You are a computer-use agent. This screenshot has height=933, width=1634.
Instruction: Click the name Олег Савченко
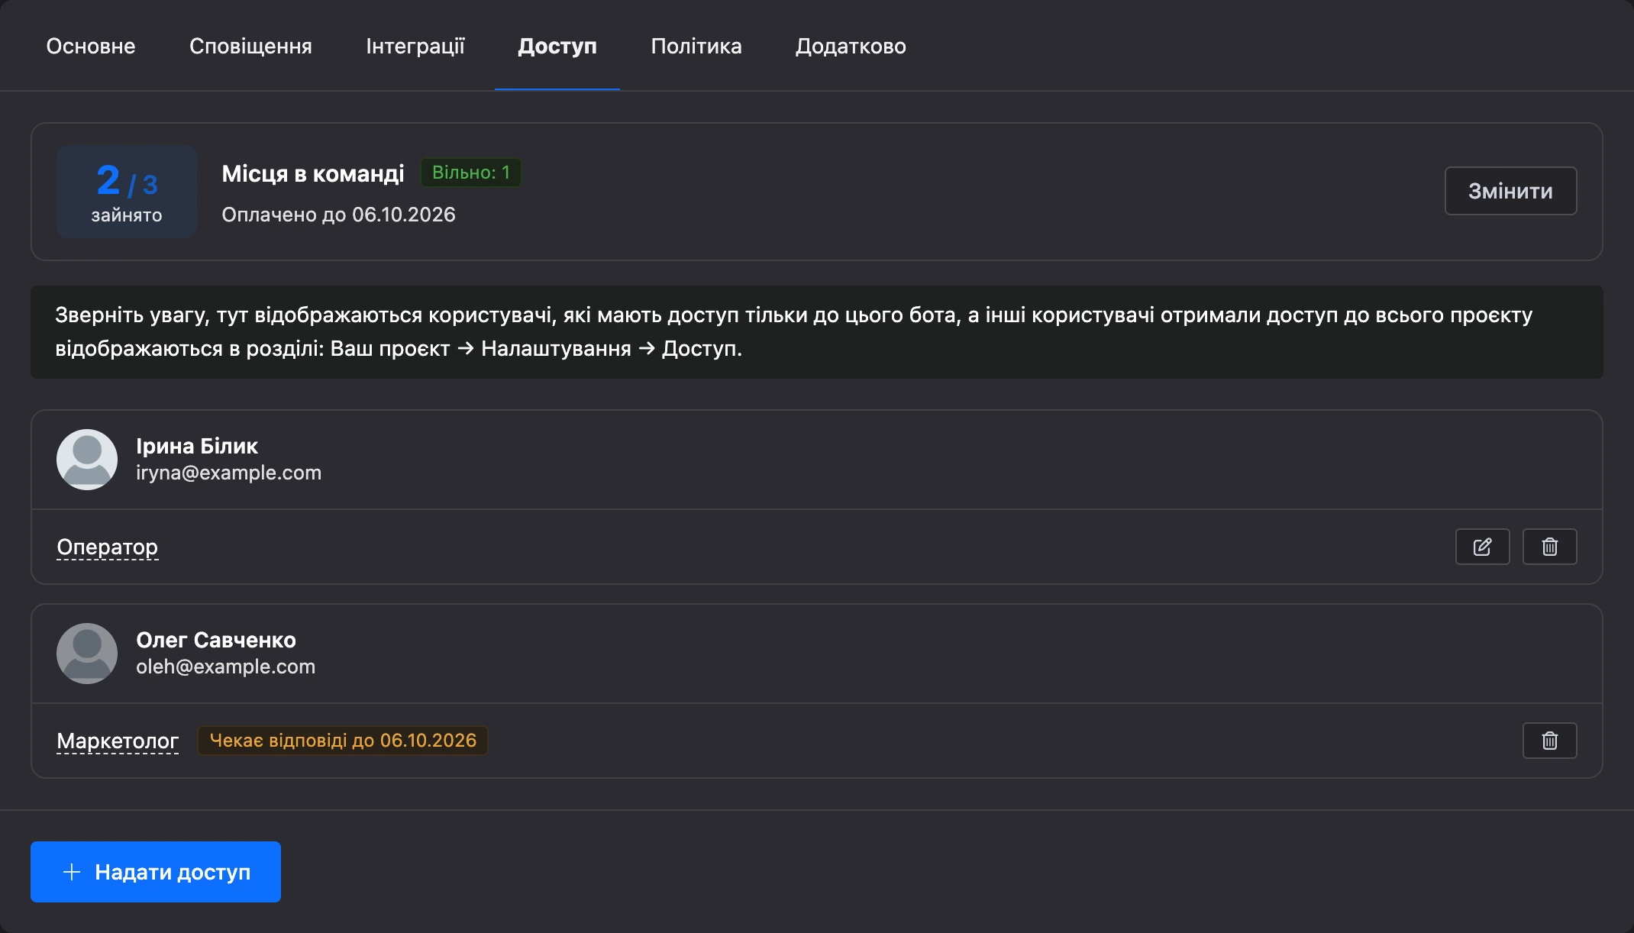[x=216, y=640]
